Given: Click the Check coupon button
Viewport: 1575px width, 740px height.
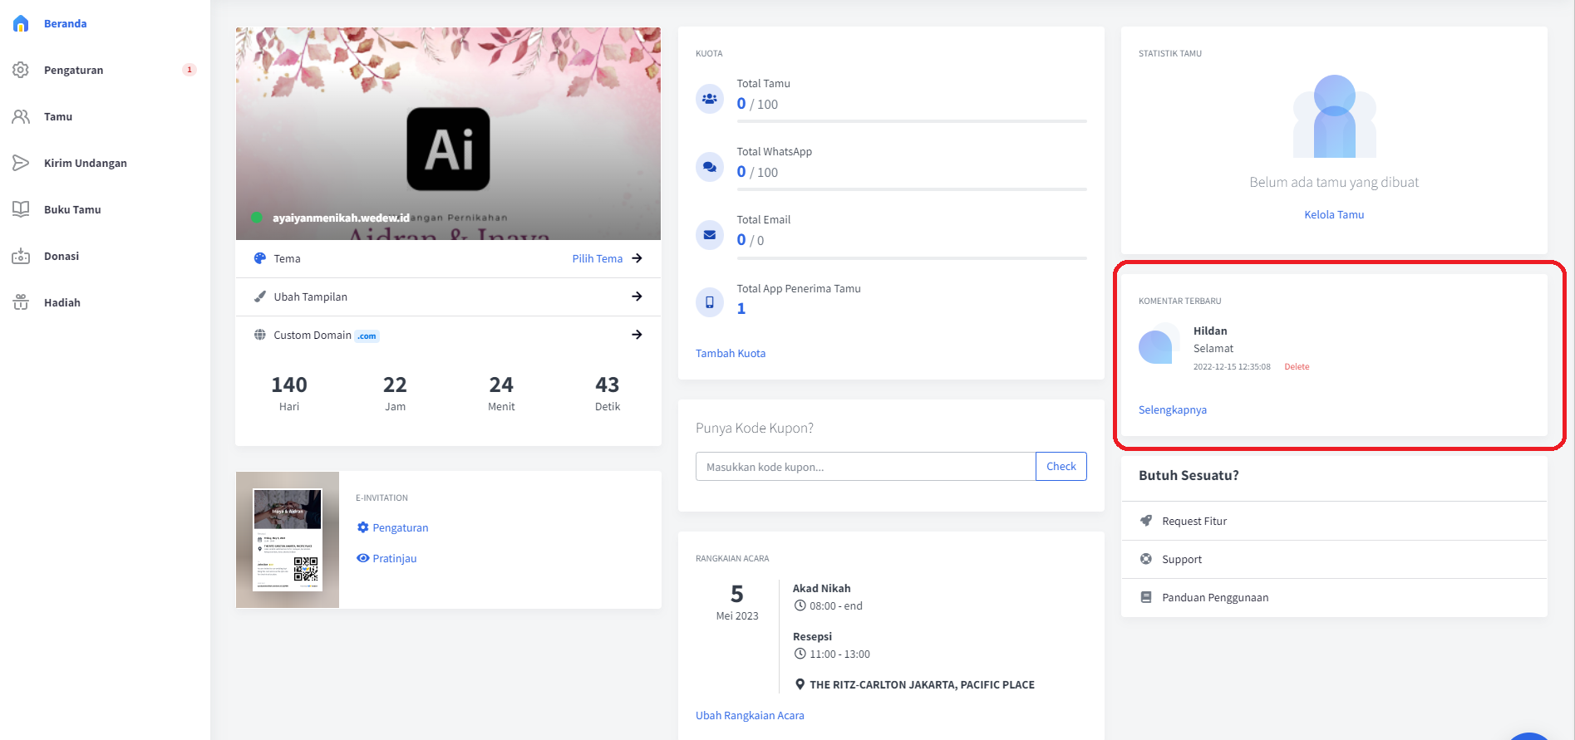Looking at the screenshot, I should 1061,467.
